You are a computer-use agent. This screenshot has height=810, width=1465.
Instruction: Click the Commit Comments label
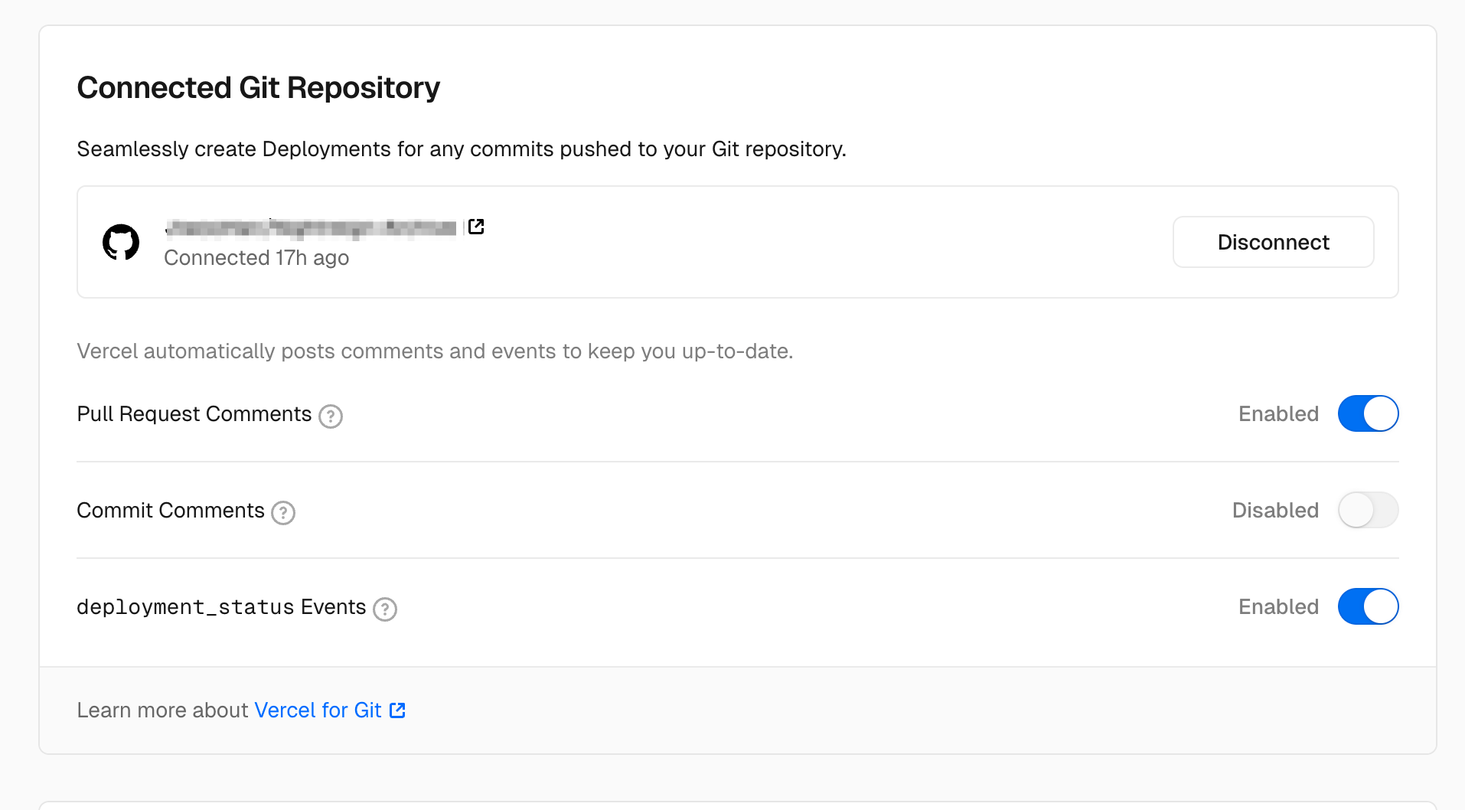(x=171, y=511)
